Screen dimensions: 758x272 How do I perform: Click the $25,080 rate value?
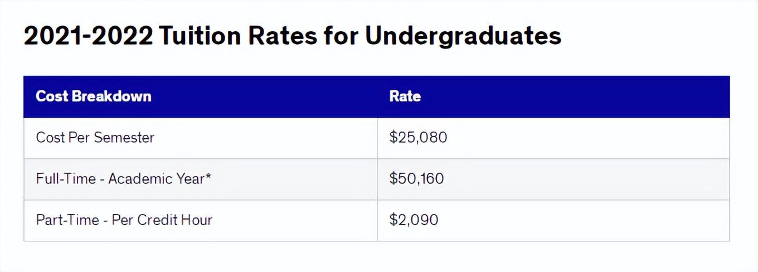(x=418, y=138)
